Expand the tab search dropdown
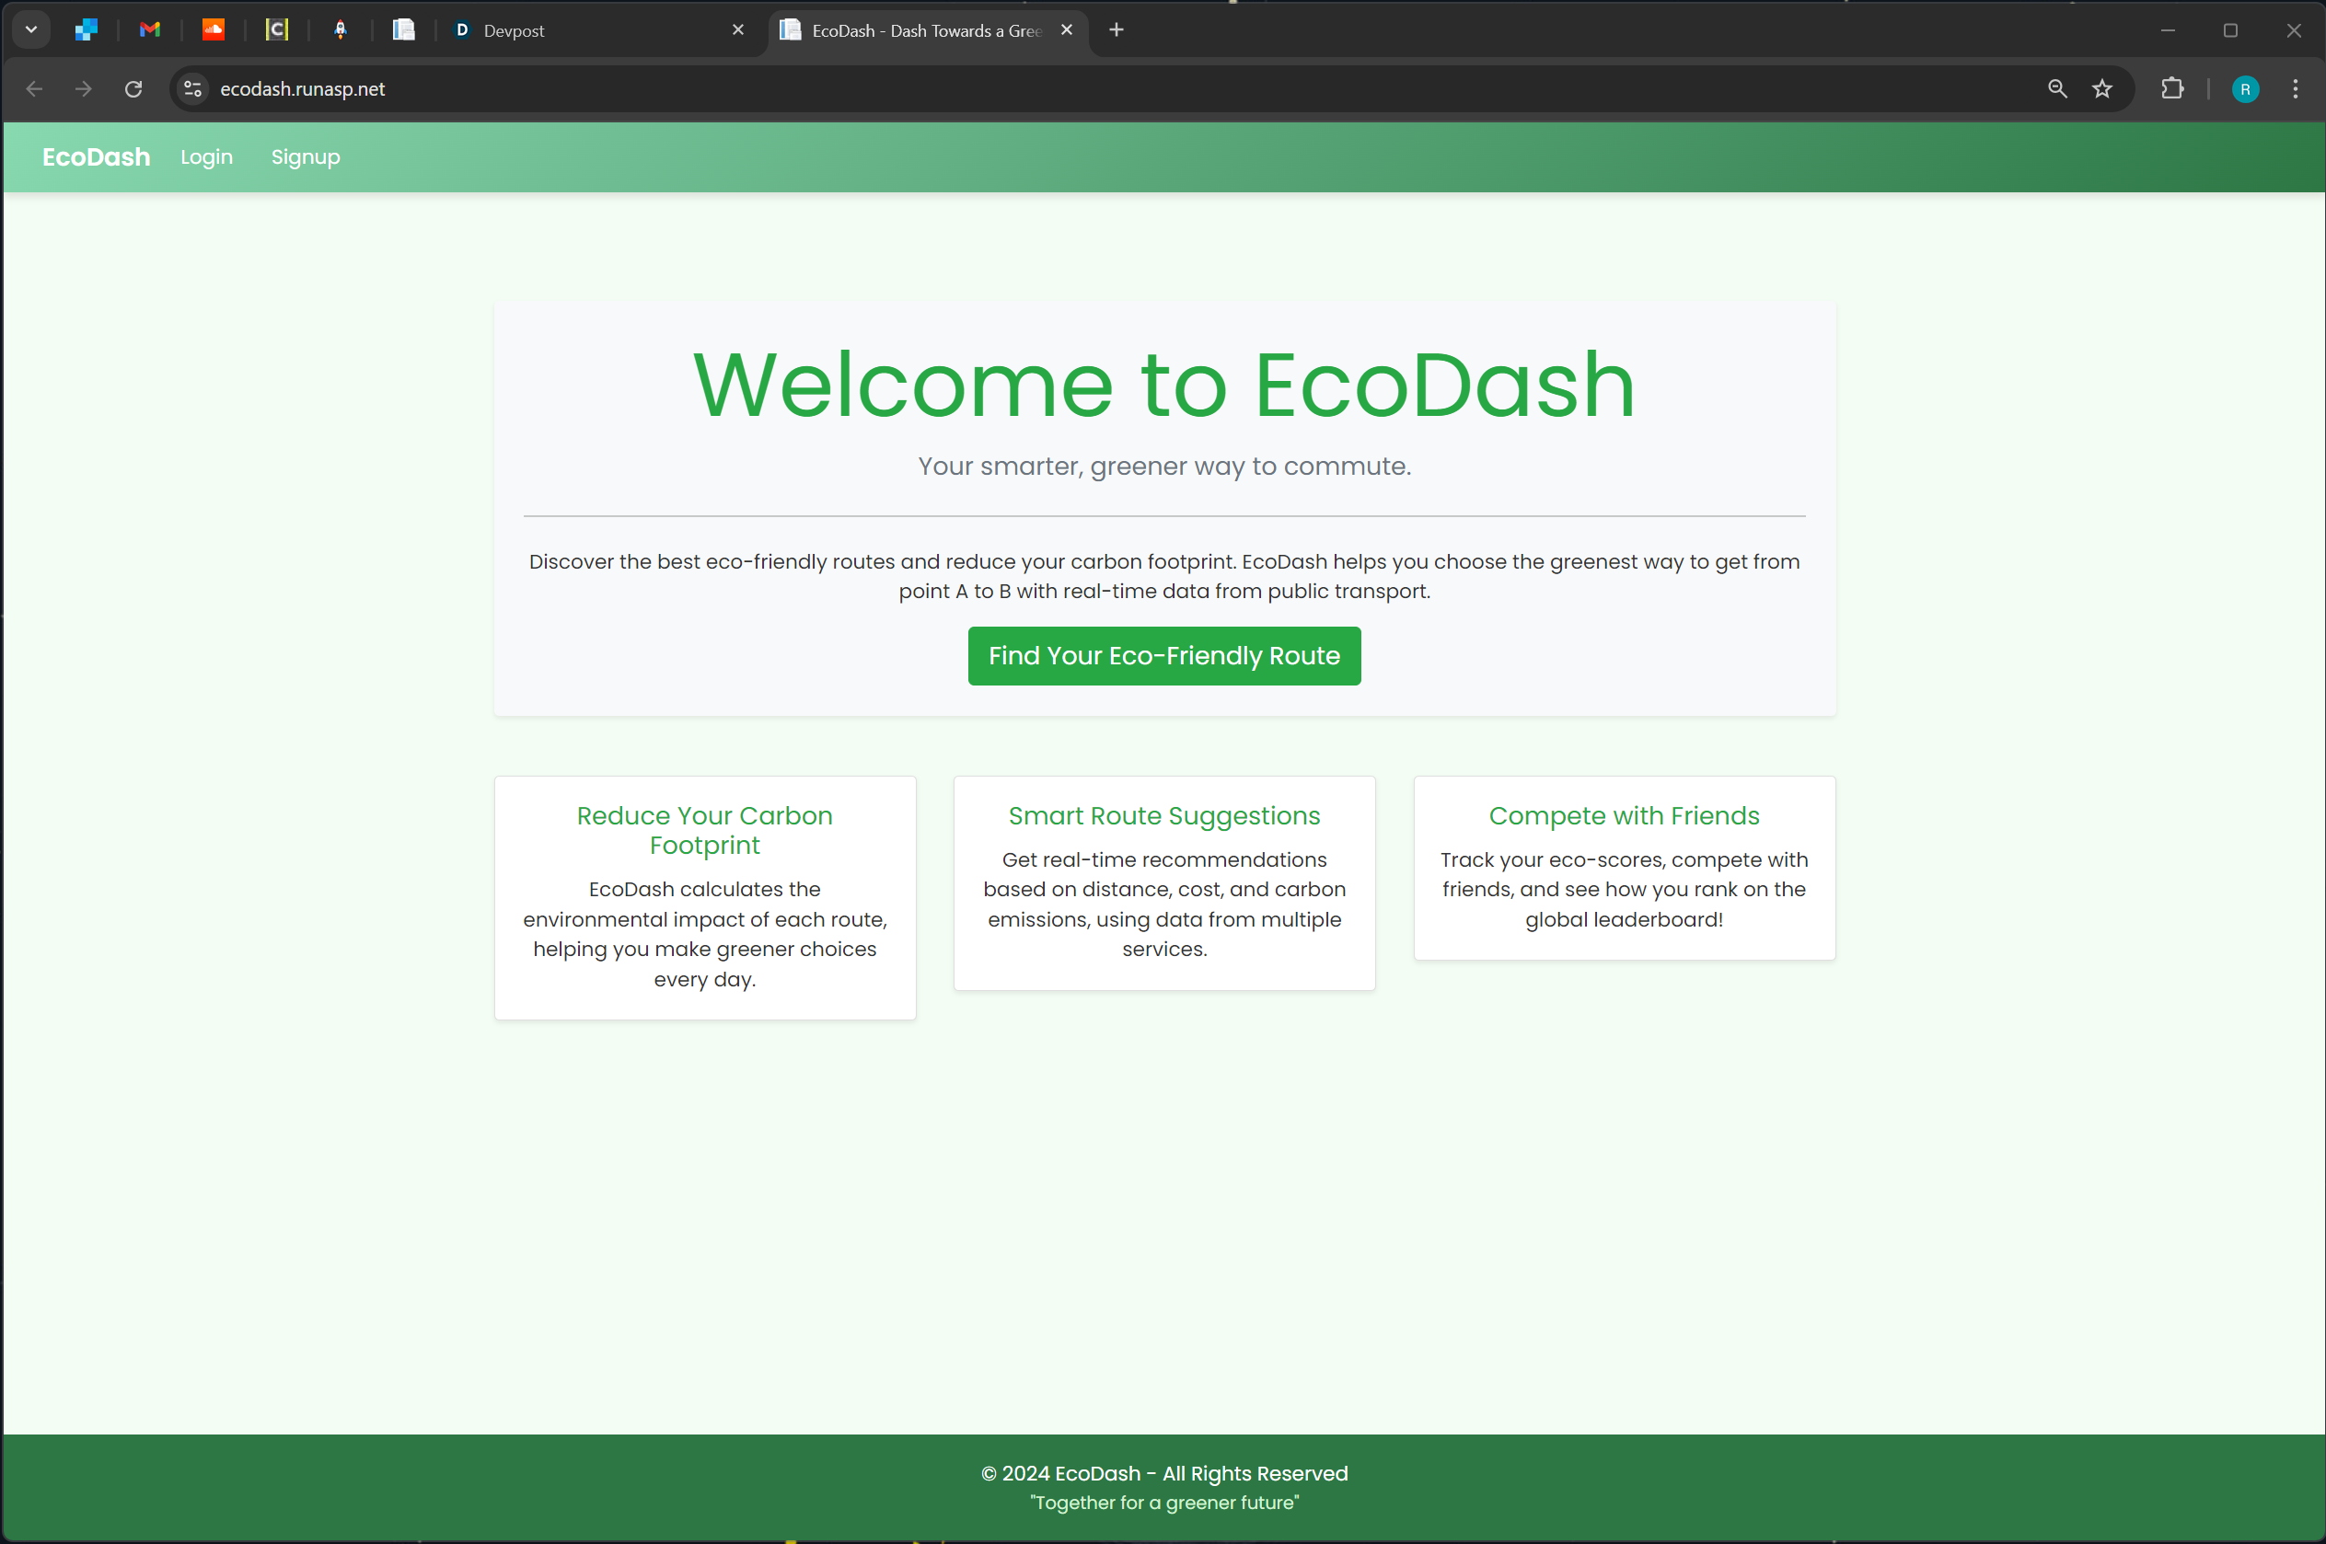The image size is (2326, 1544). point(31,30)
